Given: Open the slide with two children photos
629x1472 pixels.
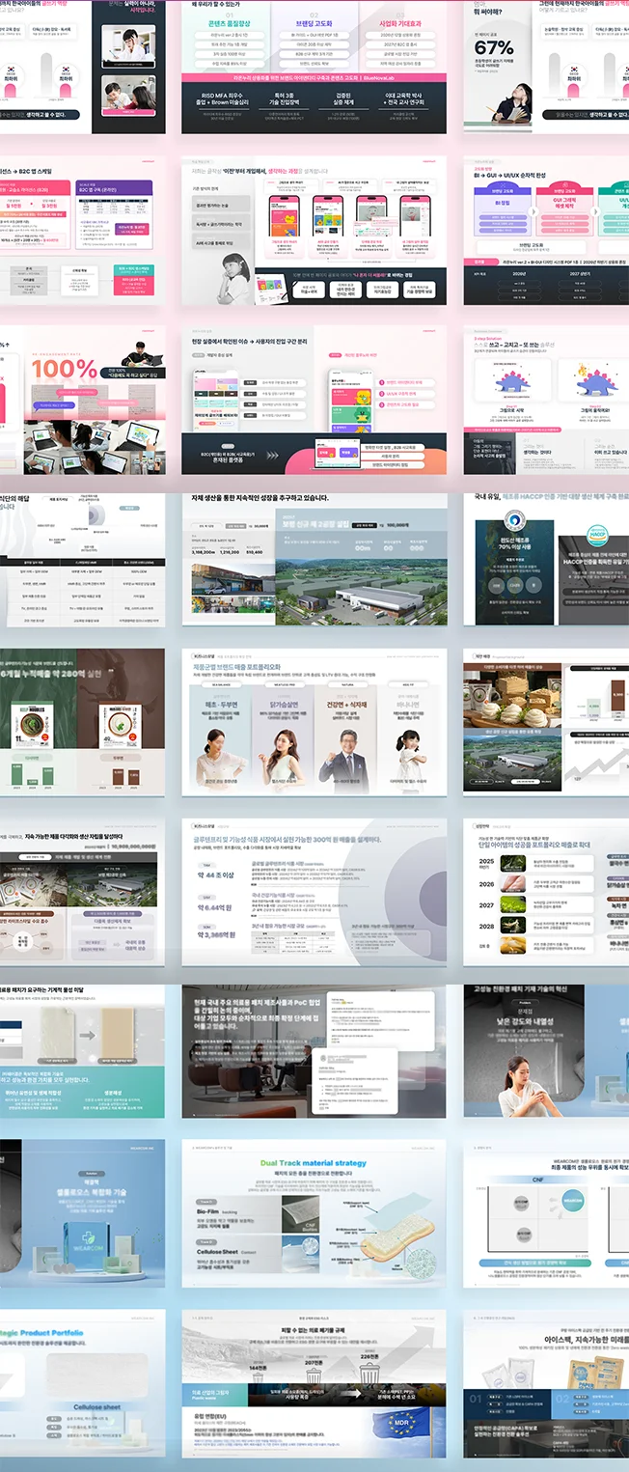Looking at the screenshot, I should click(x=83, y=67).
